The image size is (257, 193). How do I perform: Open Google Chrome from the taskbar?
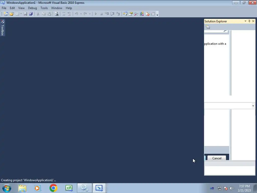(x=53, y=188)
